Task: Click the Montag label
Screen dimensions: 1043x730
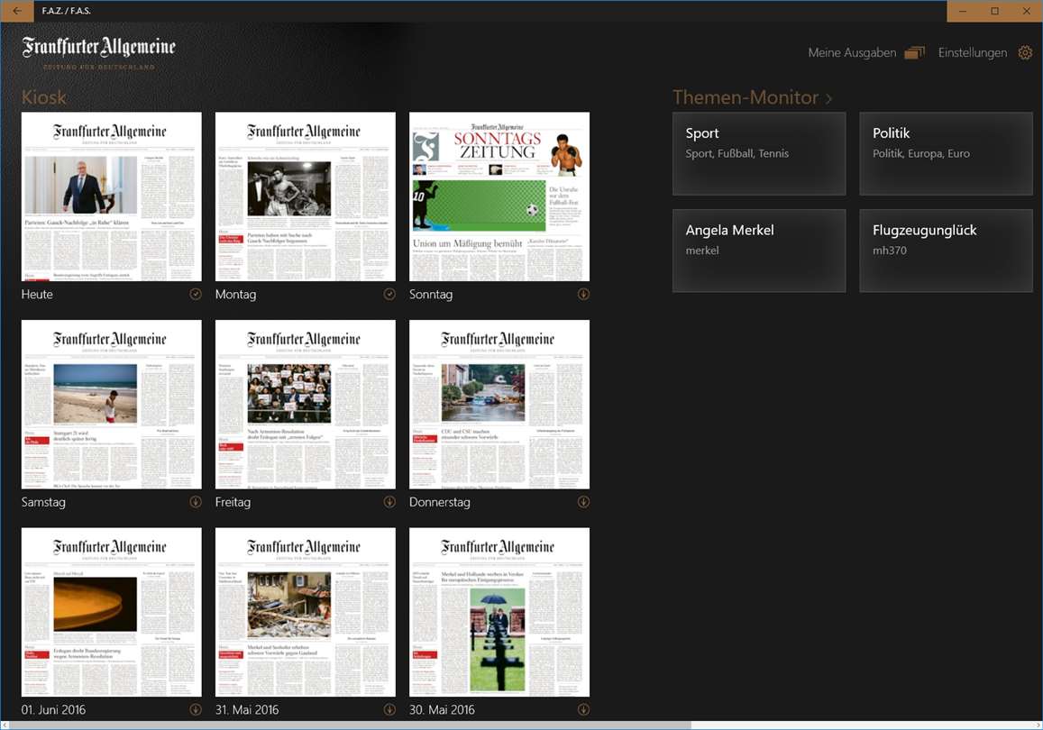Action: (x=235, y=294)
